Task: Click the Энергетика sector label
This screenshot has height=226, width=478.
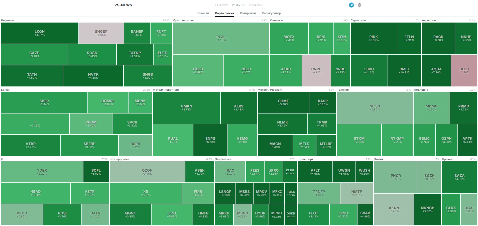Action: tap(223, 159)
